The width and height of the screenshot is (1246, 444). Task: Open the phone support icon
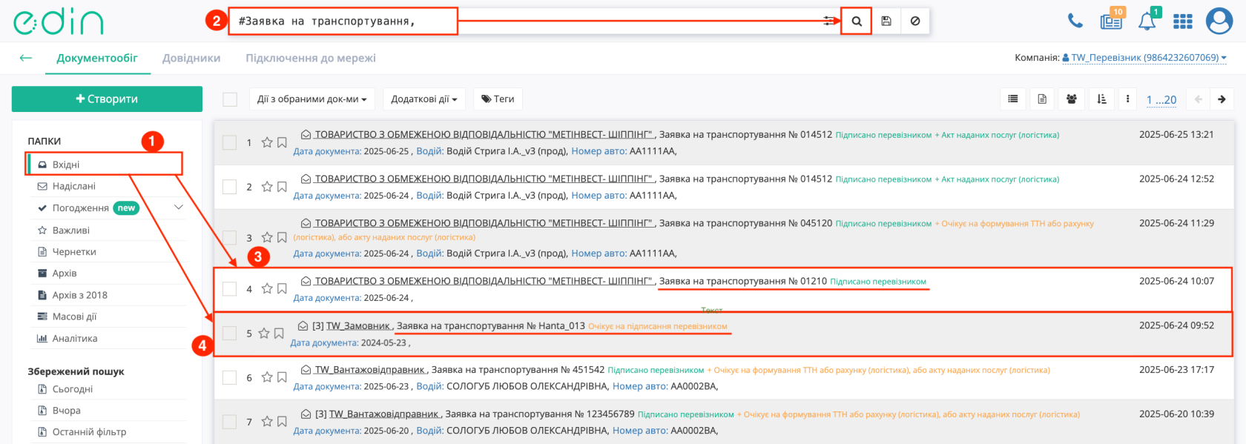pos(1075,21)
